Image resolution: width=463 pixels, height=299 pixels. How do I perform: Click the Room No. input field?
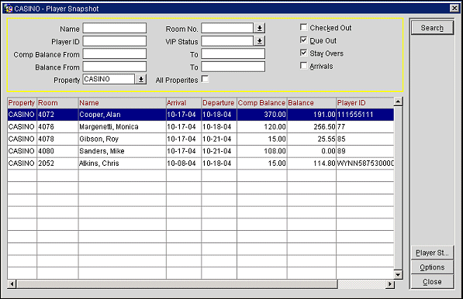tap(227, 29)
